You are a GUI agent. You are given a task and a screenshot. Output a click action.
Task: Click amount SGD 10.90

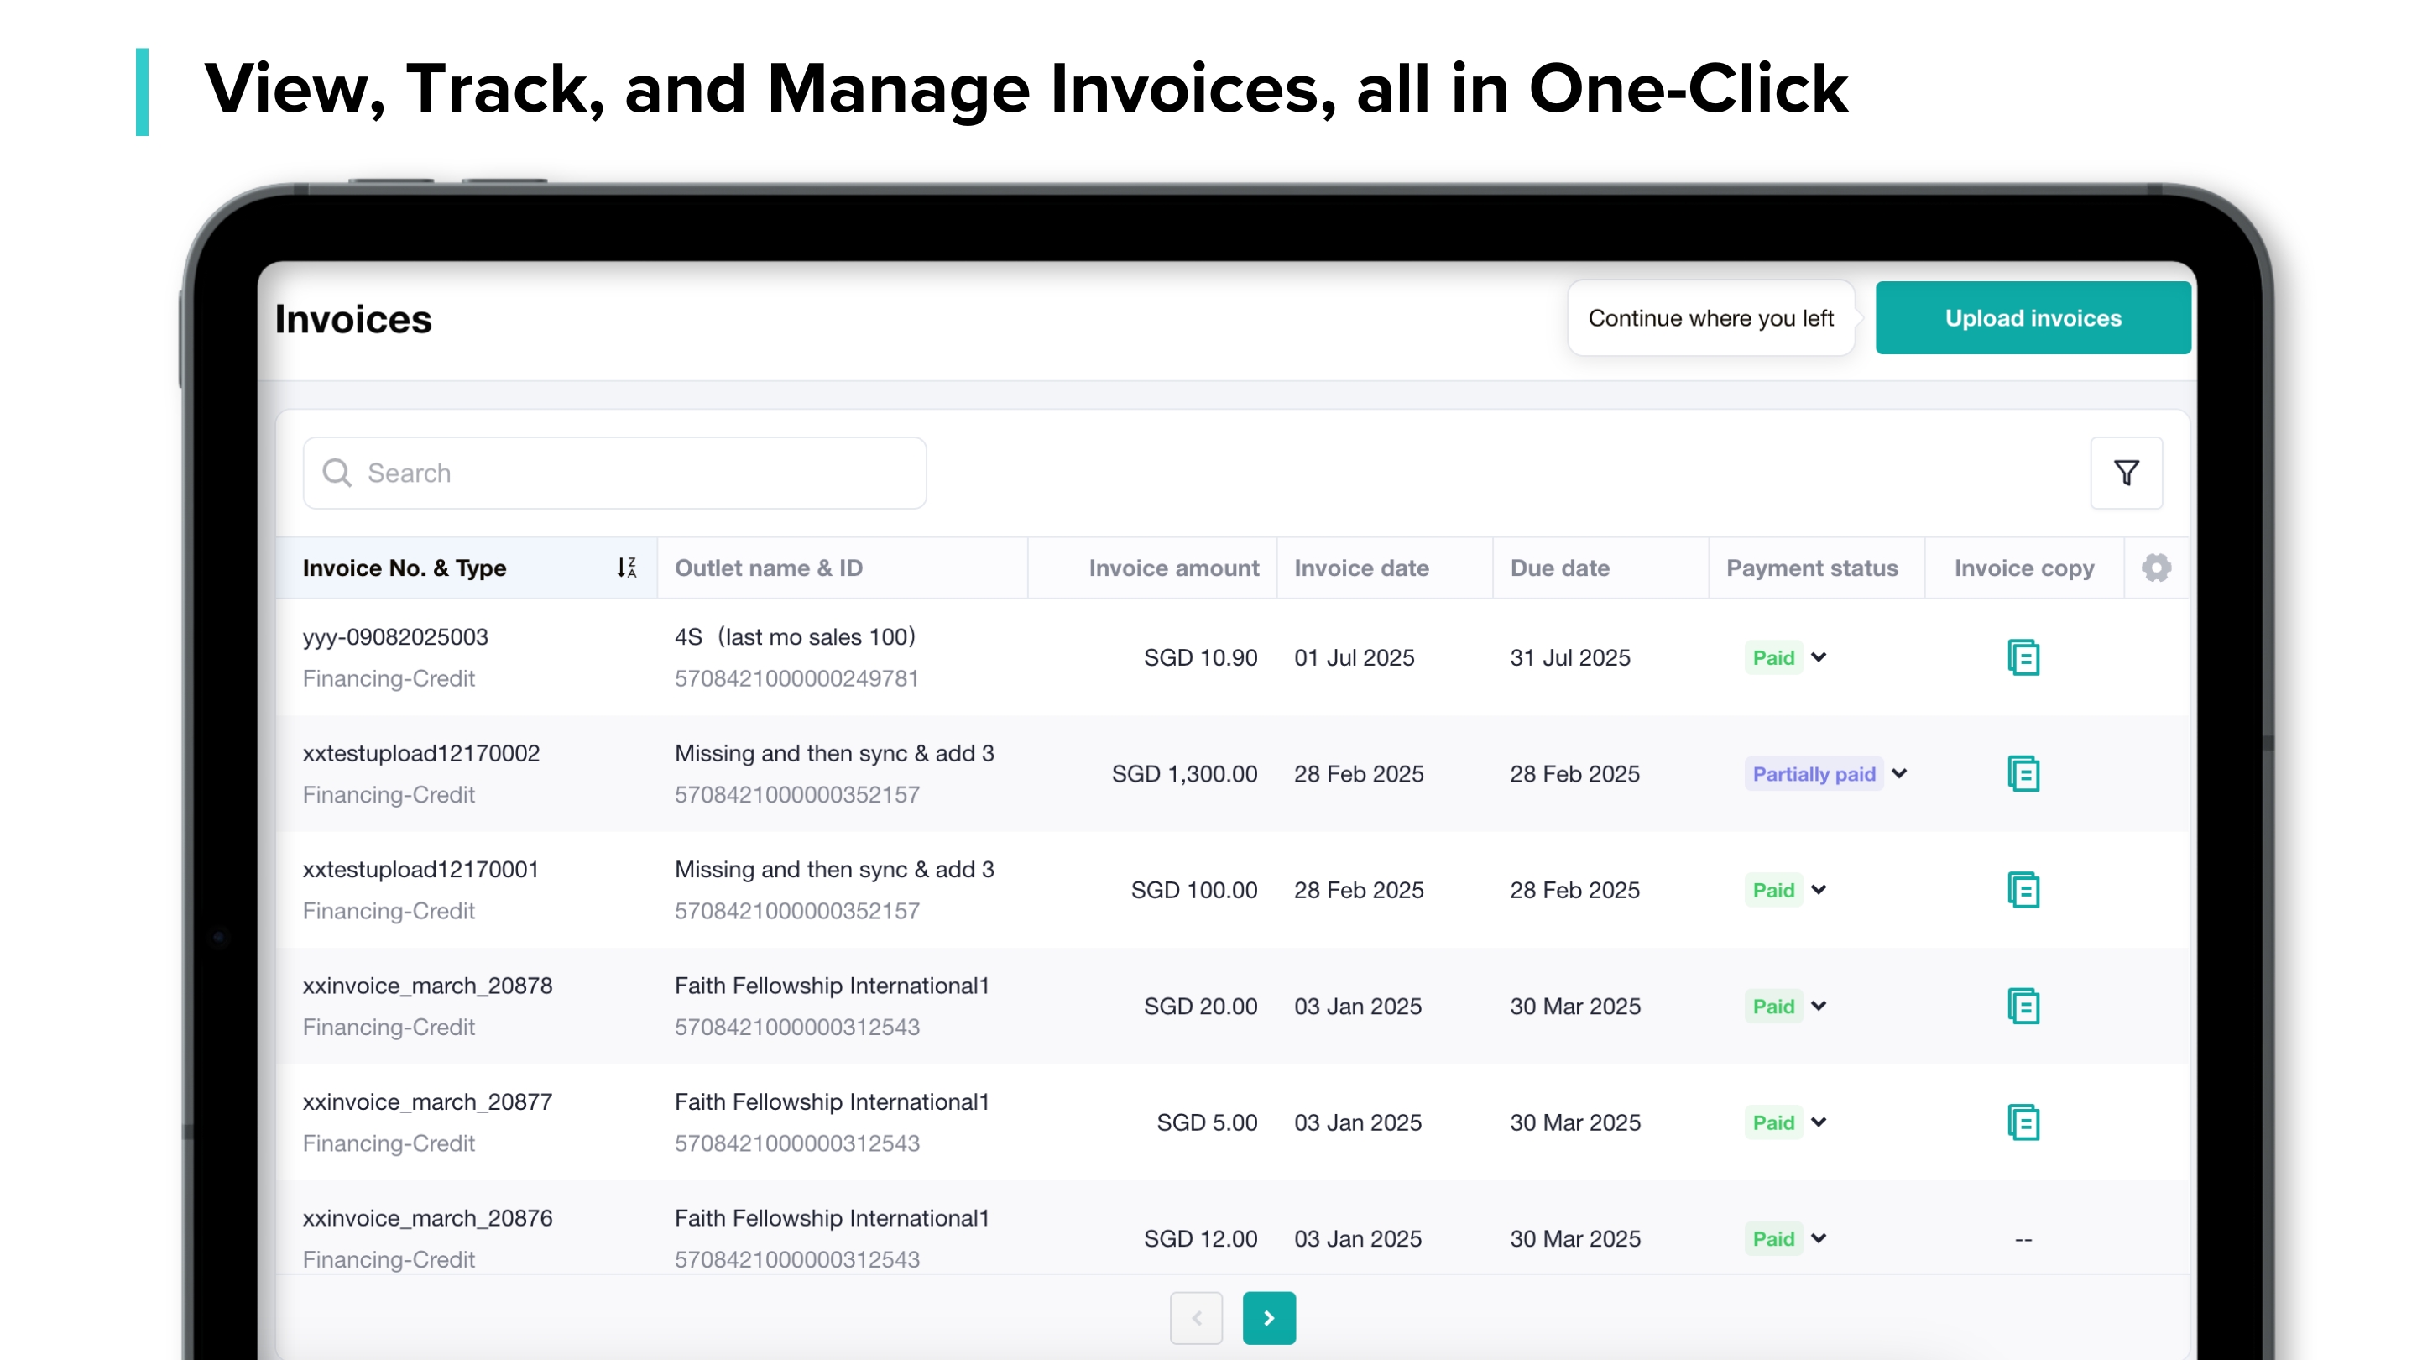[1200, 658]
